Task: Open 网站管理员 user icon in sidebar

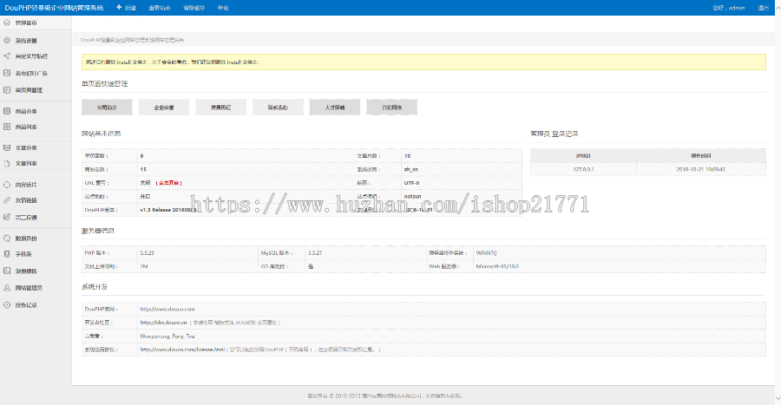Action: coord(8,287)
